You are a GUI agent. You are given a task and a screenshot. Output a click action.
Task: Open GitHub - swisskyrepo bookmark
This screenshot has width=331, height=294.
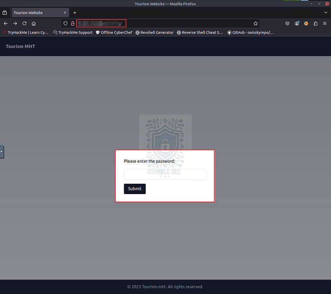[x=250, y=33]
